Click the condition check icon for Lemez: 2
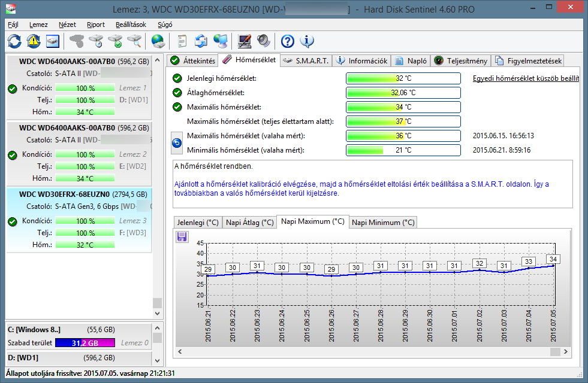The width and height of the screenshot is (588, 383). click(13, 155)
